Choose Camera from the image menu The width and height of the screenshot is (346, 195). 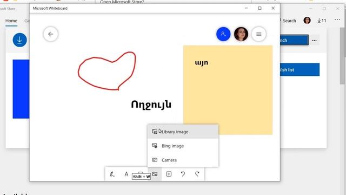183,160
